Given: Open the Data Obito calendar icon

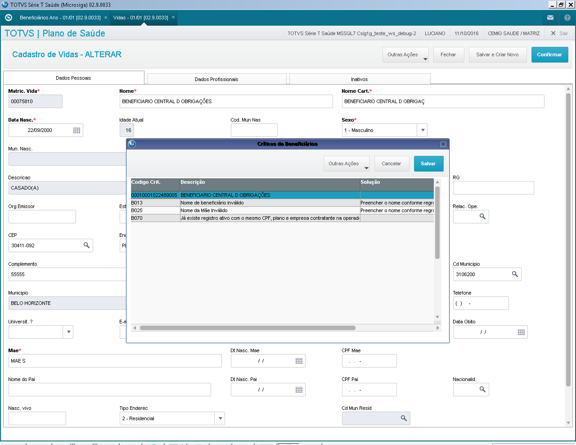Looking at the screenshot, I should pos(521,332).
